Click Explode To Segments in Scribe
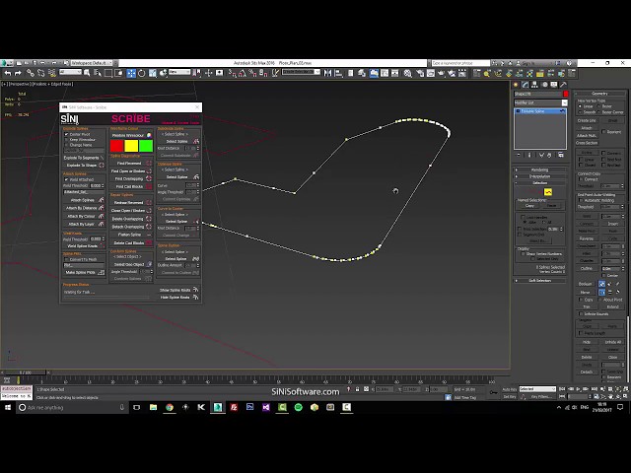Viewport: 631px width, 473px height. click(84, 158)
